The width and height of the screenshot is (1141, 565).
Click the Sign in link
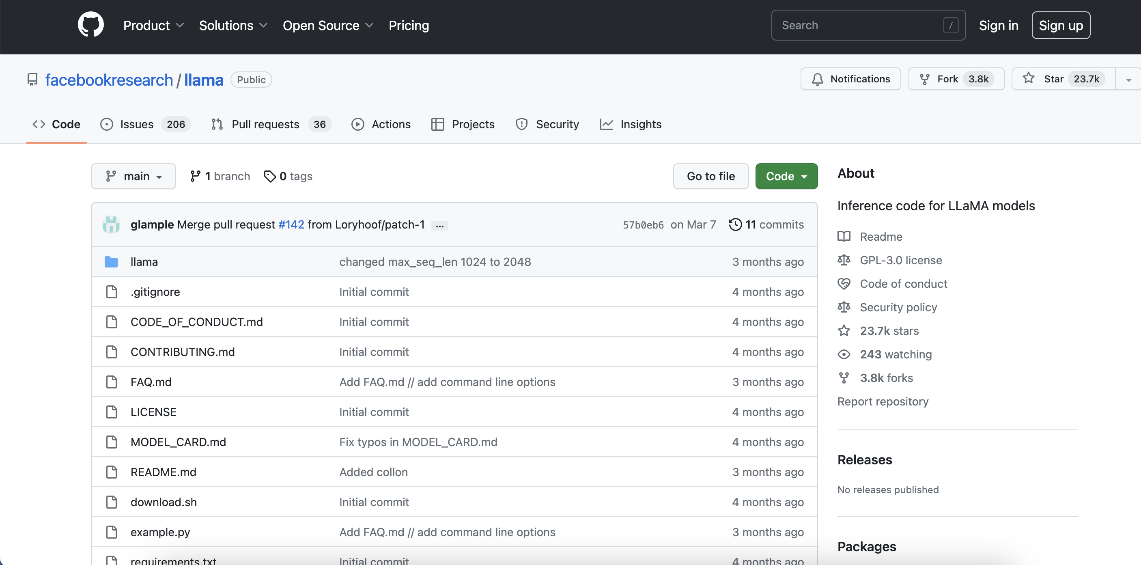click(998, 25)
